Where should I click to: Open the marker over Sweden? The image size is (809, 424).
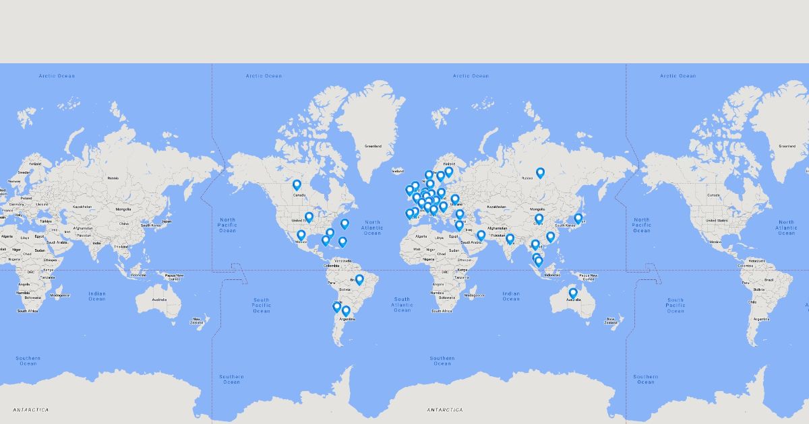click(x=440, y=176)
